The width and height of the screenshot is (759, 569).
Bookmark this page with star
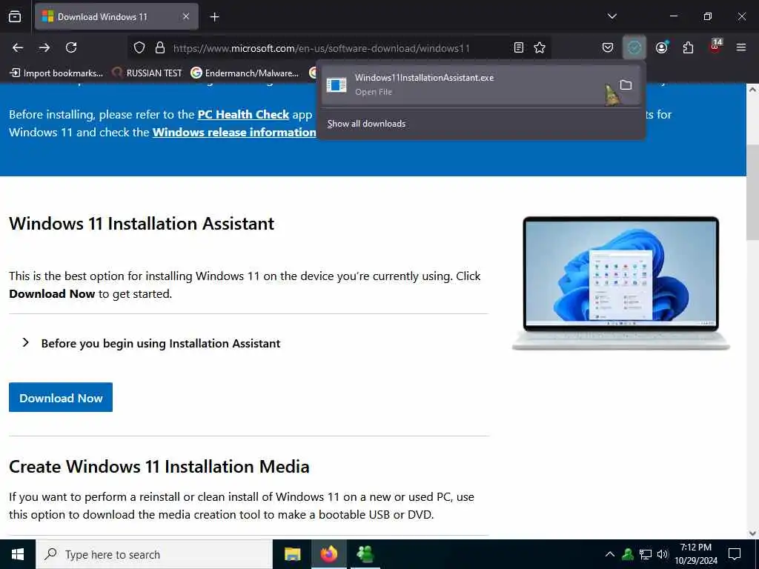click(x=540, y=47)
